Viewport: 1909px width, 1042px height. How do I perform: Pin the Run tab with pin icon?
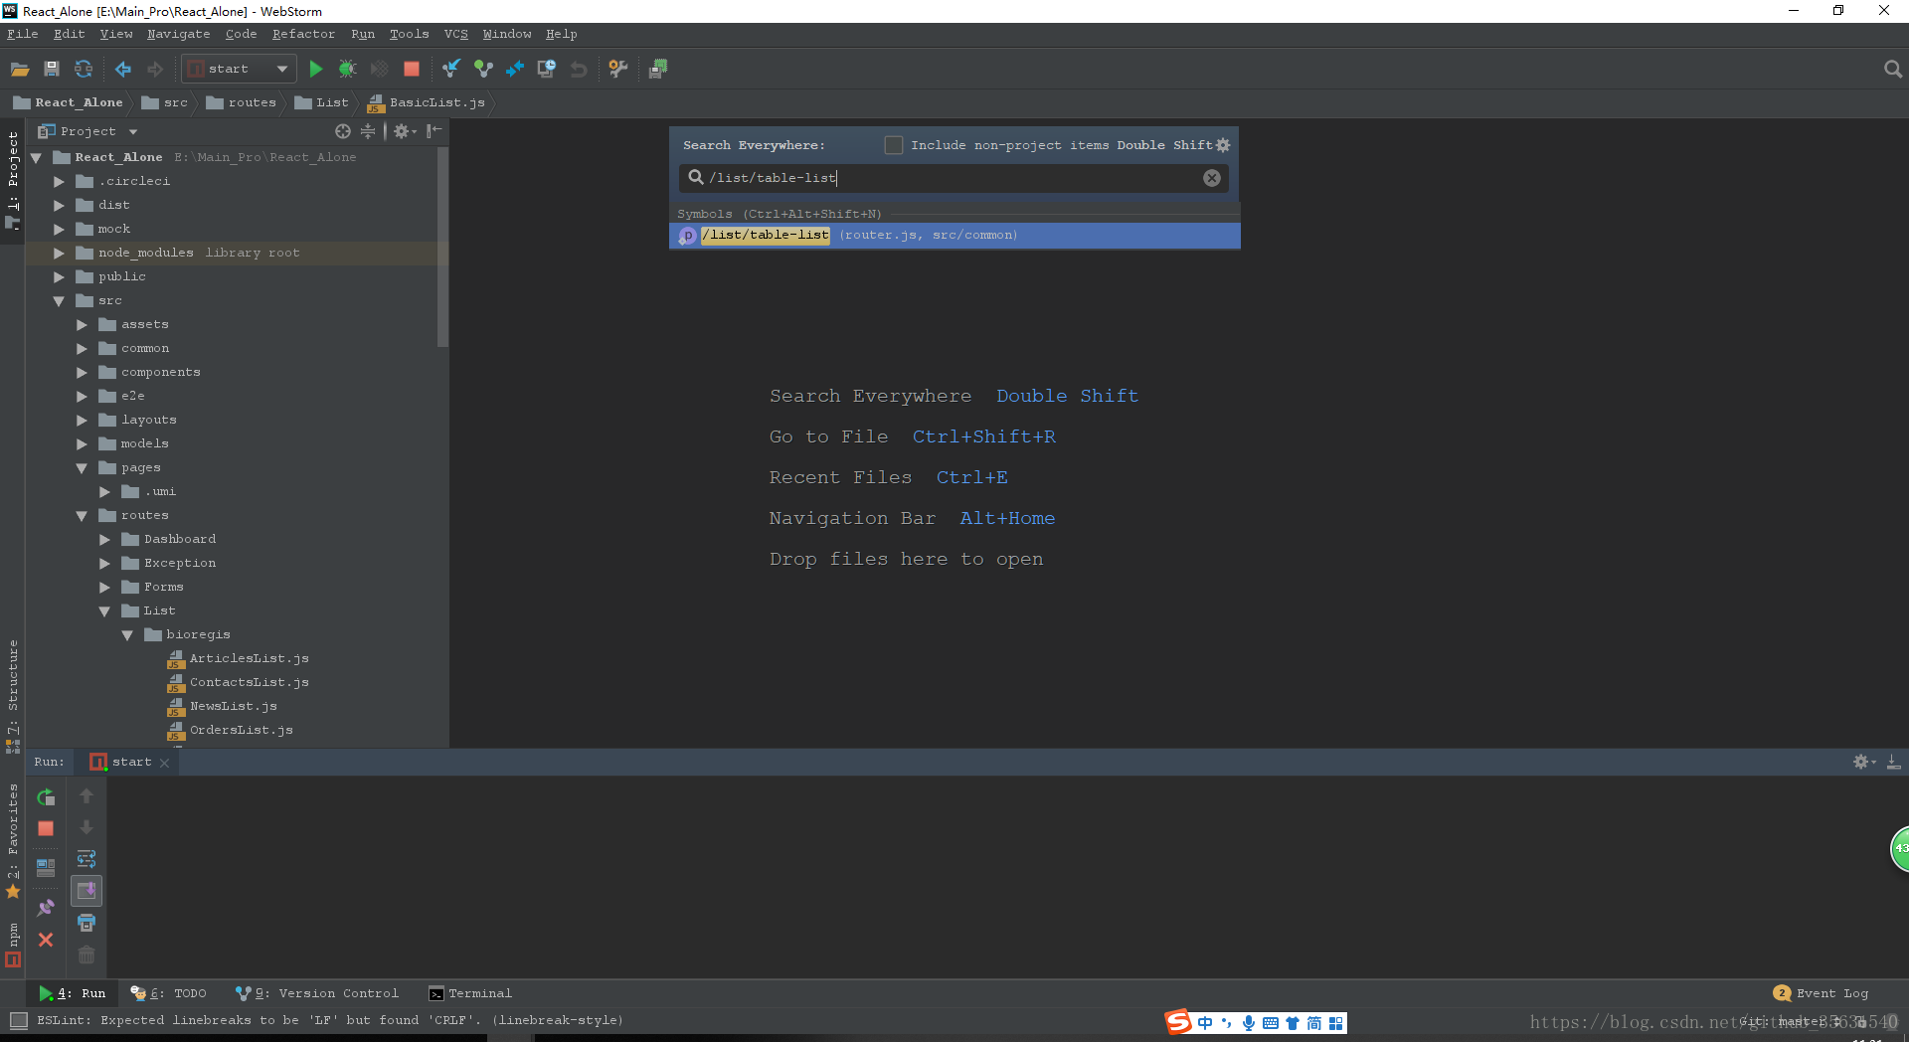[46, 908]
